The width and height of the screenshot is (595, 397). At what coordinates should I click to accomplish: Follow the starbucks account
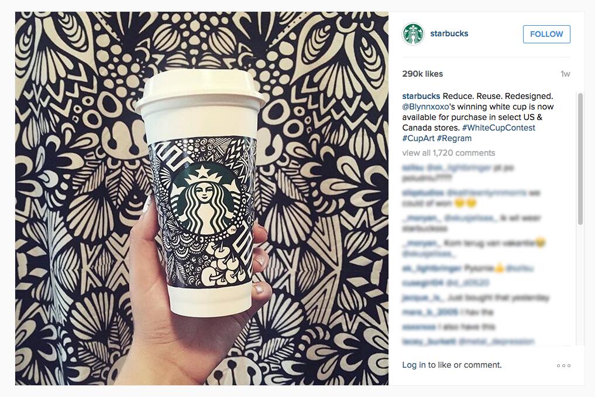tap(546, 34)
